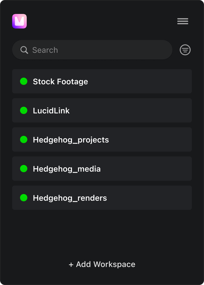Click blank right area of LucidLink row
Viewport: 204px width, 285px height.
pyautogui.click(x=146, y=110)
